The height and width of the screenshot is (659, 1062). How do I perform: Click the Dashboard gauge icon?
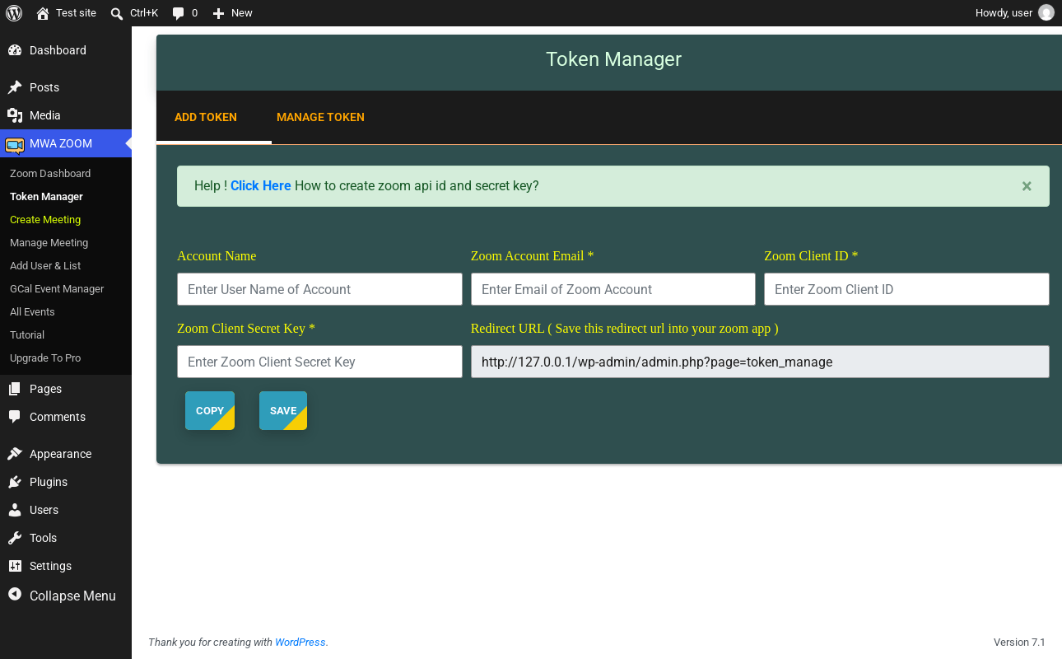(15, 50)
